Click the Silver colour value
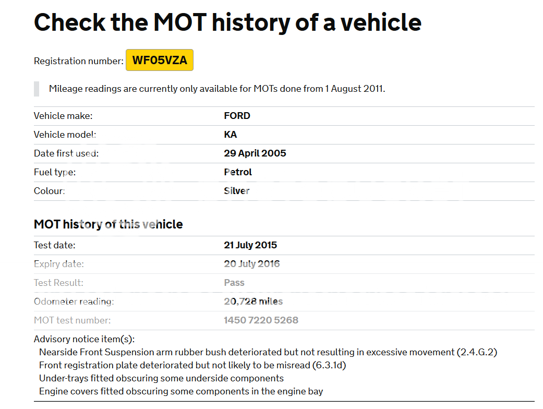The image size is (543, 409). [237, 191]
